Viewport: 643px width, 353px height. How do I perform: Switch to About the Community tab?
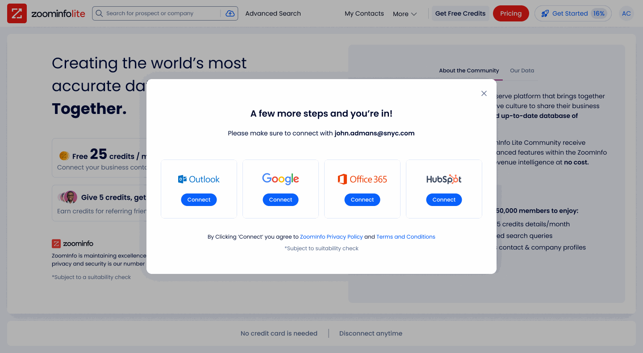(469, 71)
